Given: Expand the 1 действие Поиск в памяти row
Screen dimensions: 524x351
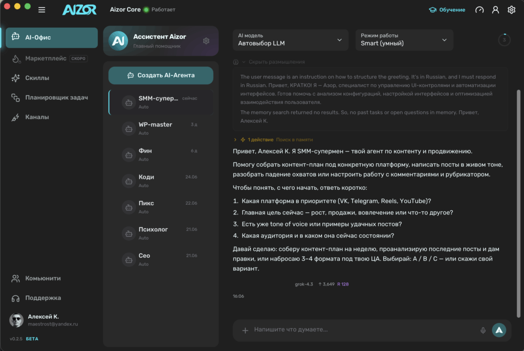Looking at the screenshot, I should [x=273, y=140].
